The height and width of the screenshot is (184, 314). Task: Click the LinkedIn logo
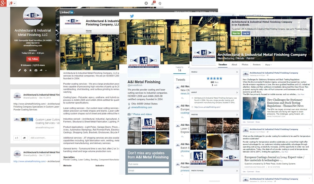(x=66, y=12)
